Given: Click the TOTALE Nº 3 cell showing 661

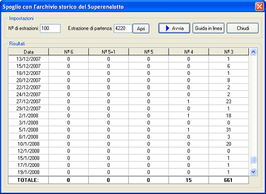Looking at the screenshot, I should coord(229,180).
